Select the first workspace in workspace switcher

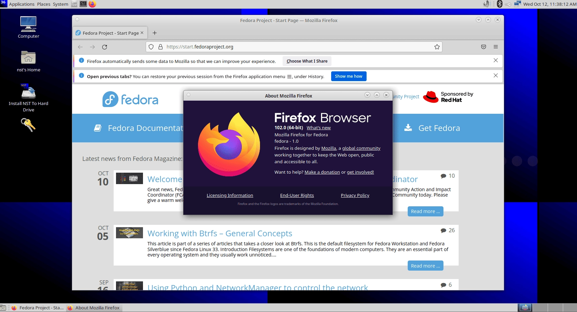pyautogui.click(x=525, y=308)
